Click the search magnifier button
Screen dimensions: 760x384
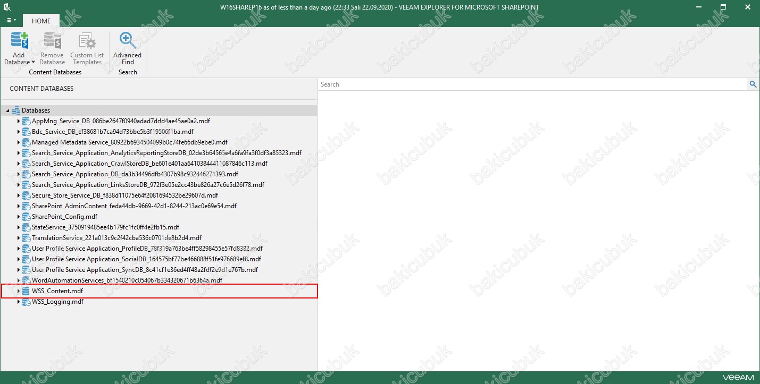(753, 84)
